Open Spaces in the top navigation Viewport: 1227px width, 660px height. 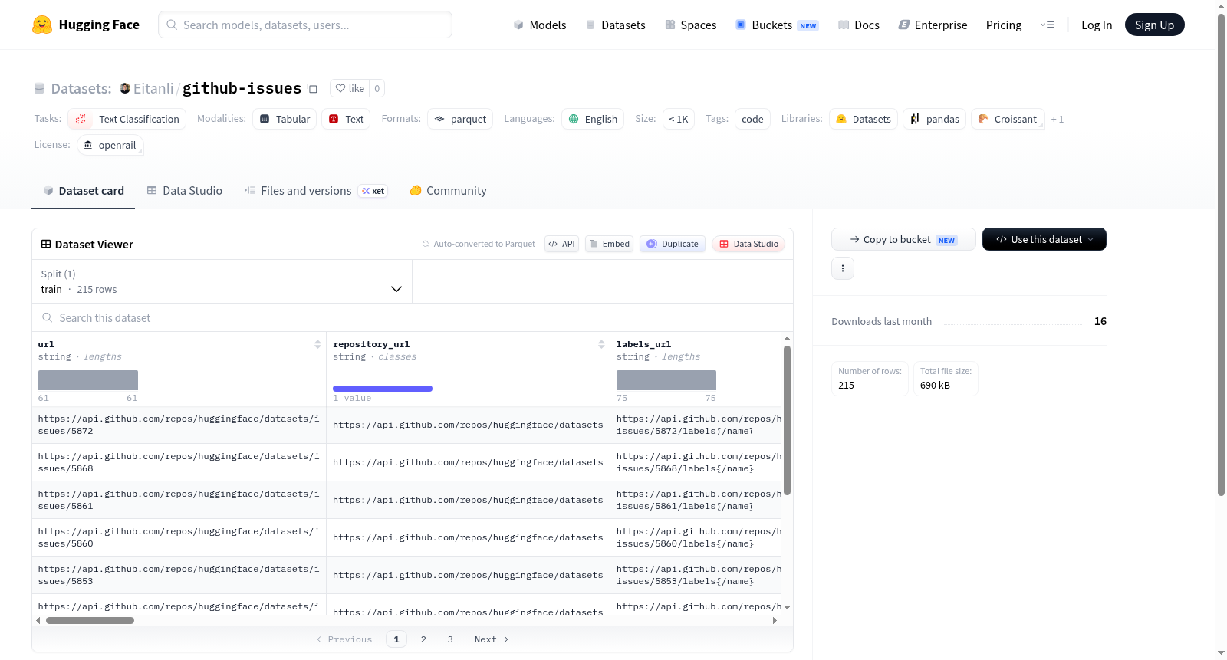tap(690, 25)
